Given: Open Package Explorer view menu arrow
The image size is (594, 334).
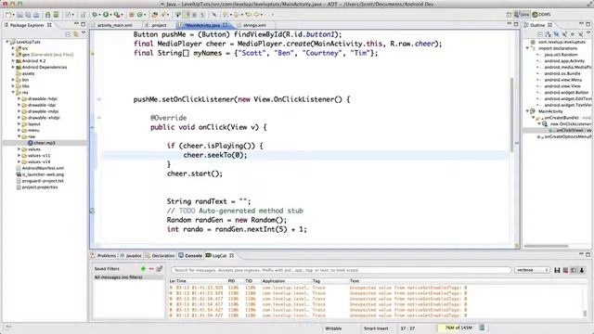Looking at the screenshot, I should point(84,33).
